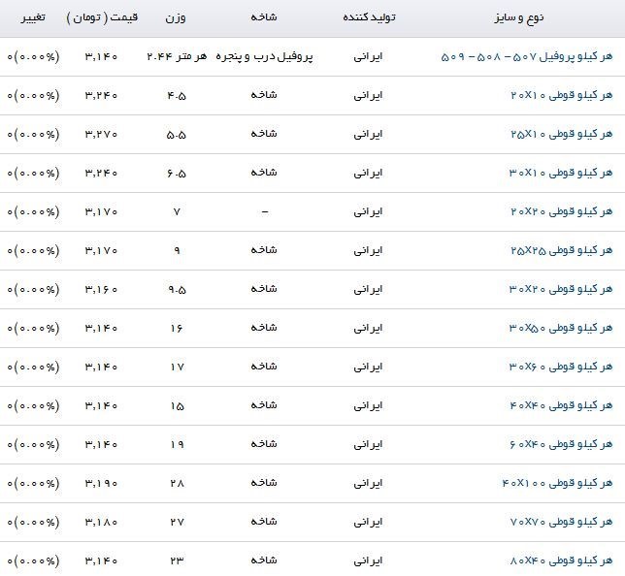
Task: Select weight ۱۵ in ۴۰x۴۰ row
Action: coord(177,406)
